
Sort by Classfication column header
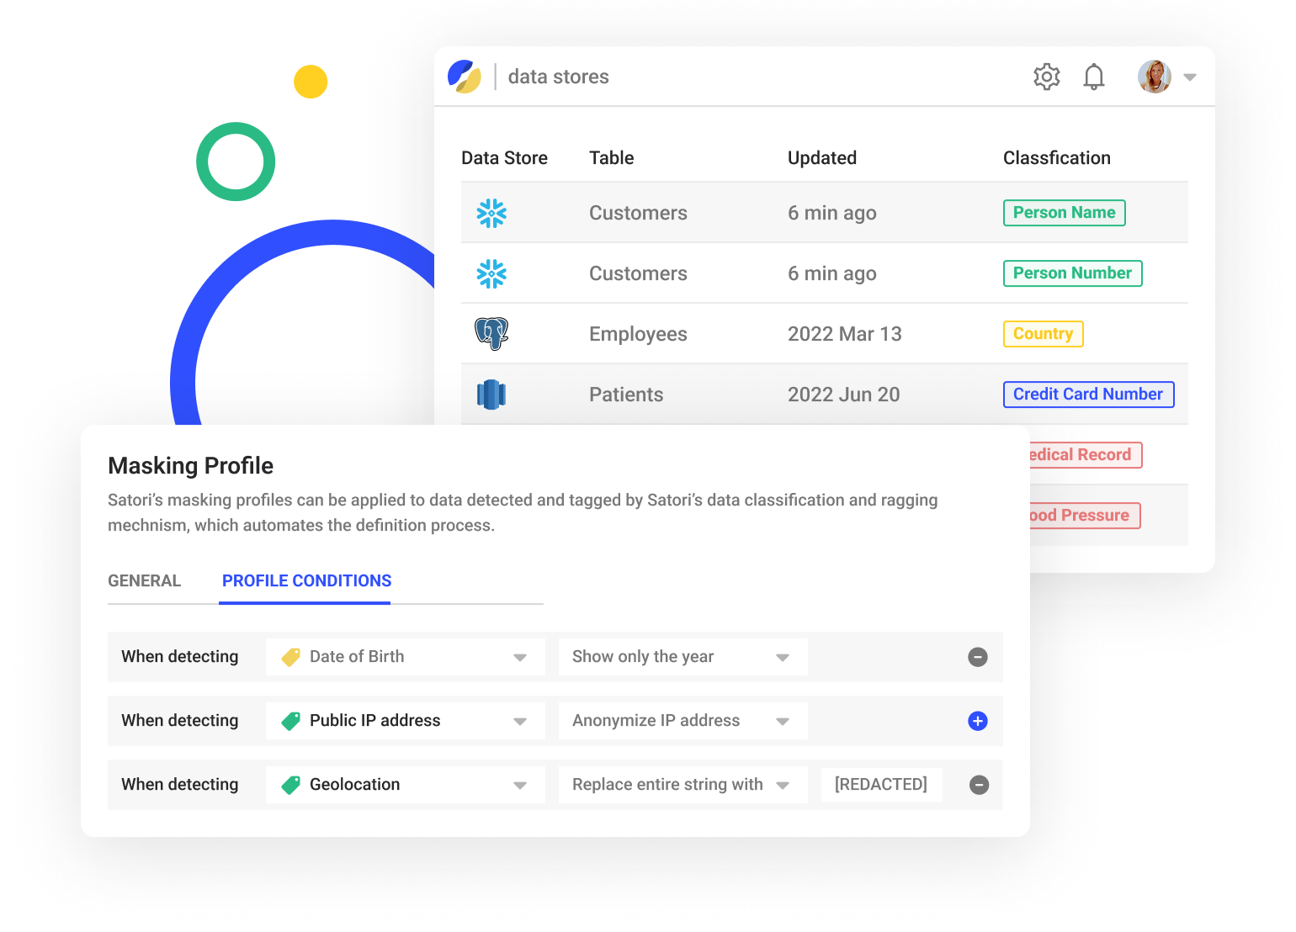[x=1056, y=158]
